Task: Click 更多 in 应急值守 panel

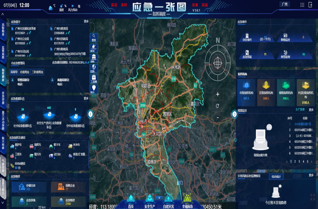Action: tap(86, 21)
